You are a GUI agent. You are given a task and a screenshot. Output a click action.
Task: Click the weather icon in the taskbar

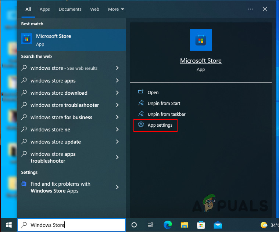(264, 225)
